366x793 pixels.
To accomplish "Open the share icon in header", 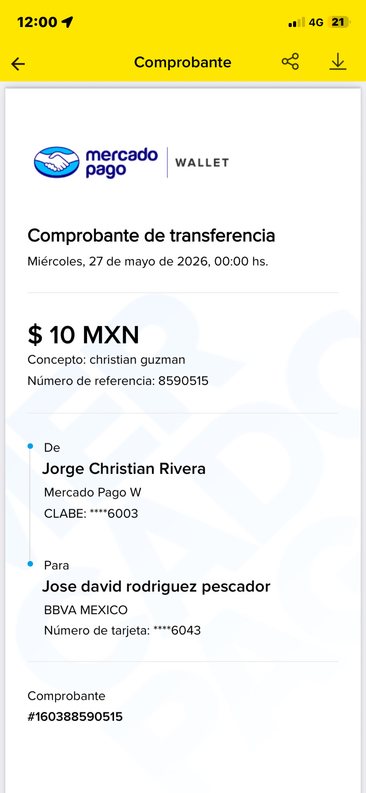I will 290,62.
